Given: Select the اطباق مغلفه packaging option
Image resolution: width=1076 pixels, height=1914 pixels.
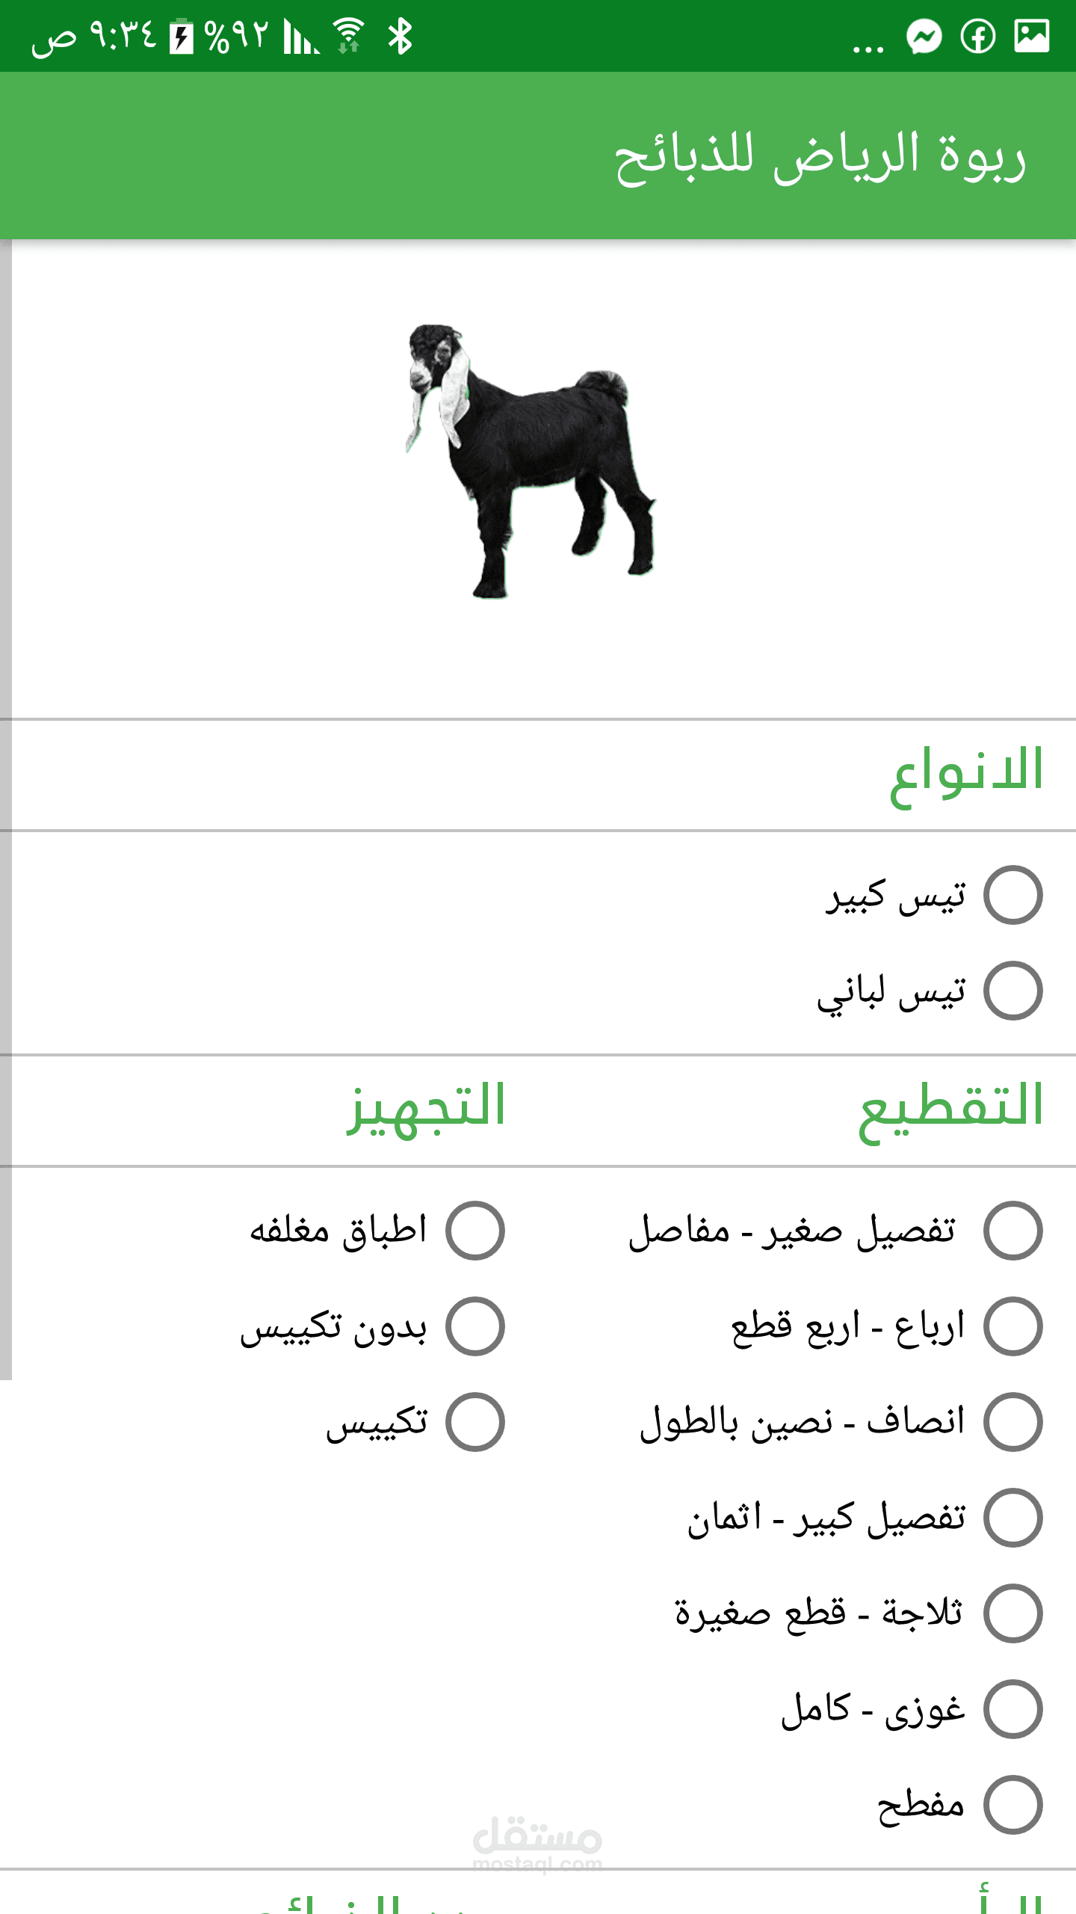Looking at the screenshot, I should (475, 1231).
